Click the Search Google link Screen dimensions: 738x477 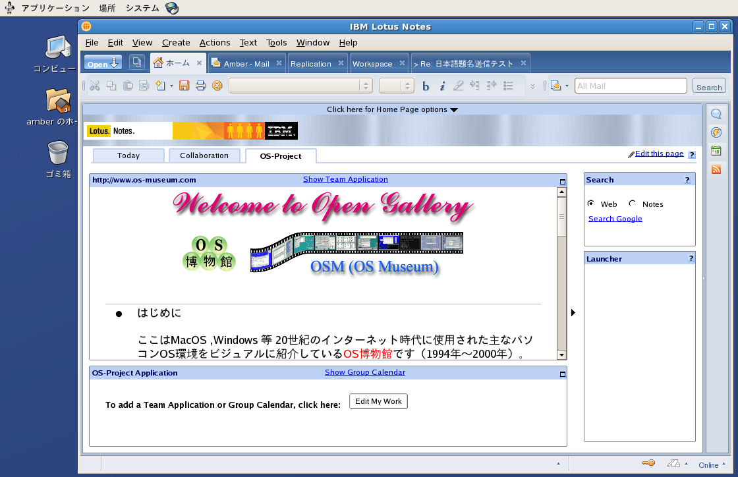point(615,218)
